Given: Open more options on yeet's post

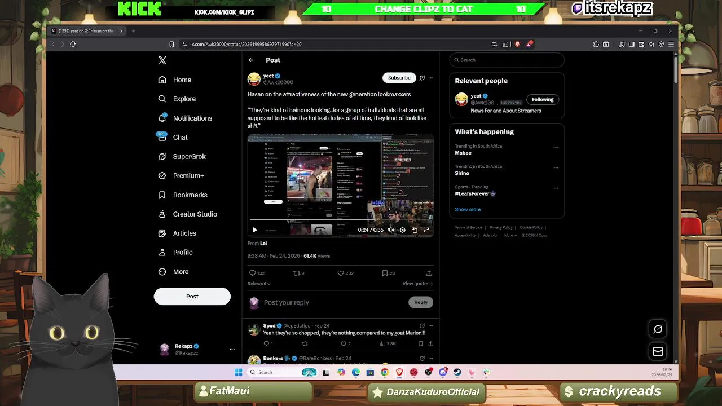Looking at the screenshot, I should click(x=431, y=78).
